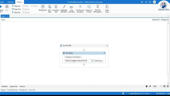170x96 pixels.
Task: Click the Configure Connection button
Action: pyautogui.click(x=73, y=57)
